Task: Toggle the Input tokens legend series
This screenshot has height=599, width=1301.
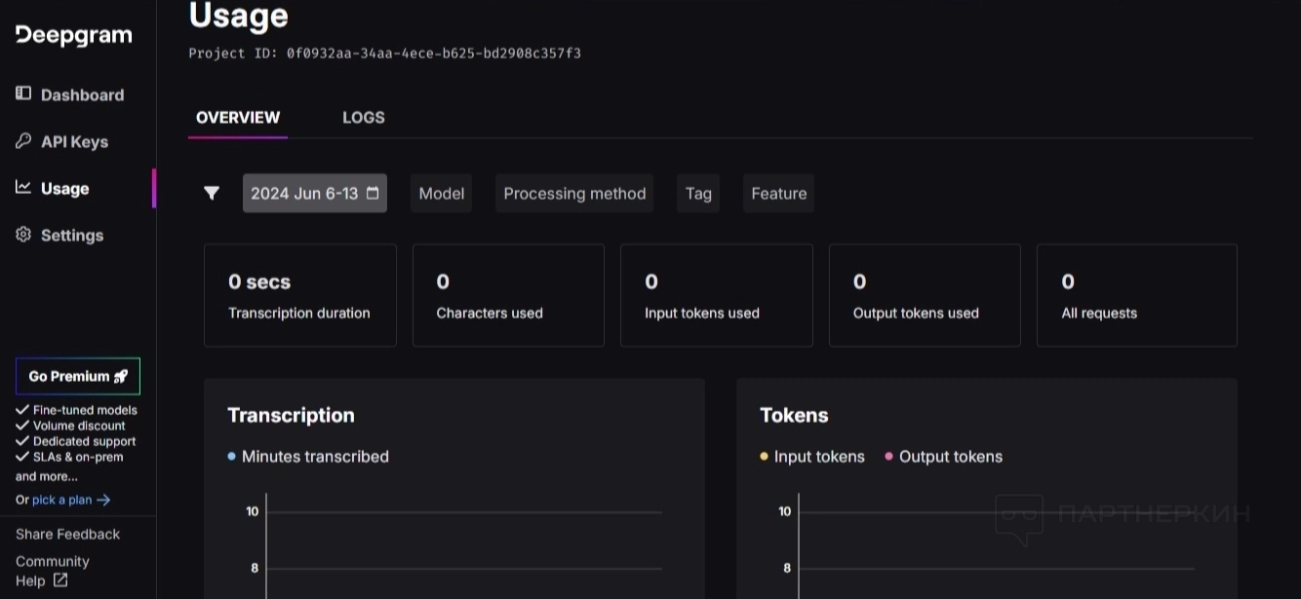Action: point(812,456)
